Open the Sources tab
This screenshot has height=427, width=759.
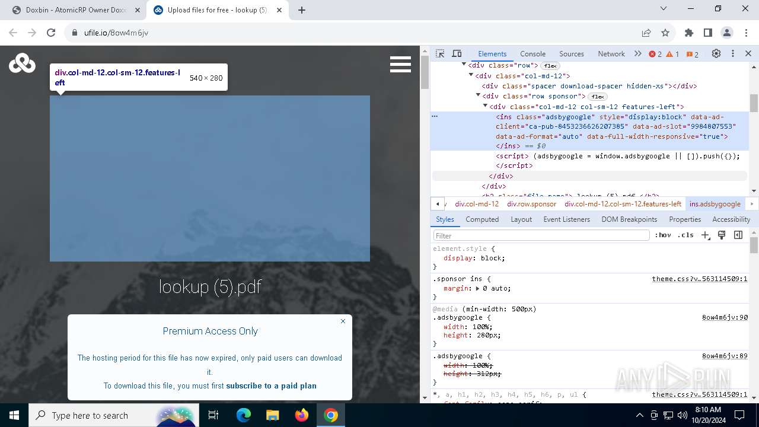[572, 53]
